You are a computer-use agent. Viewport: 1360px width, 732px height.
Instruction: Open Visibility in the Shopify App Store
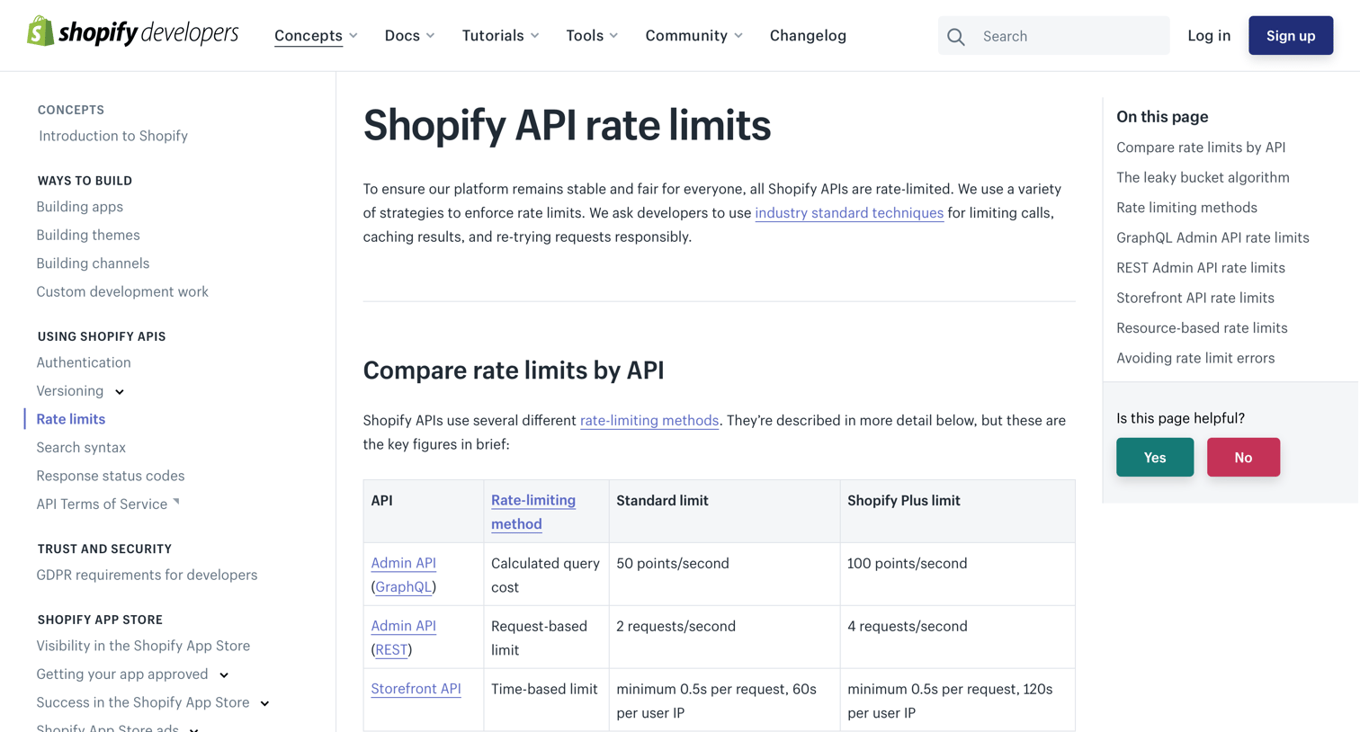[x=143, y=646]
